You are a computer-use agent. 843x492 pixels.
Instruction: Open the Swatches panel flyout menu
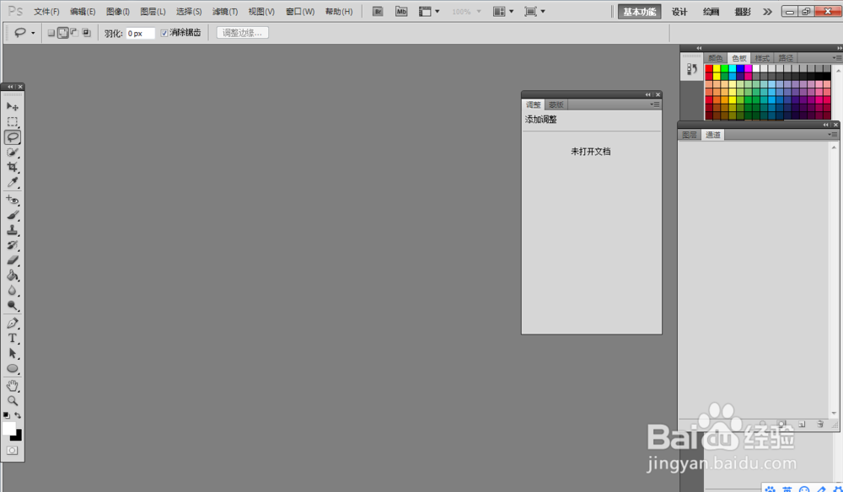click(837, 57)
